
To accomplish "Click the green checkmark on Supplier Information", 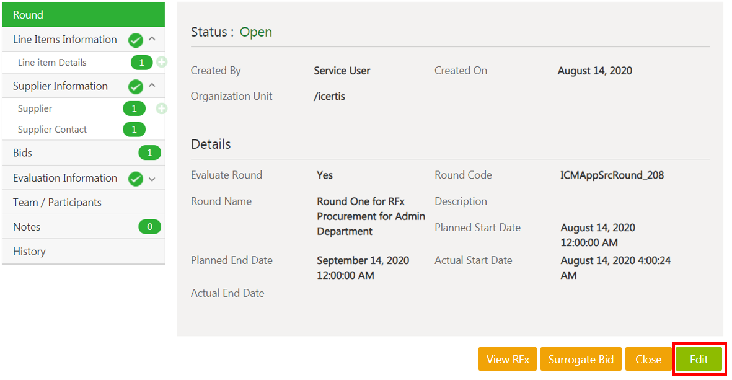I will (136, 86).
